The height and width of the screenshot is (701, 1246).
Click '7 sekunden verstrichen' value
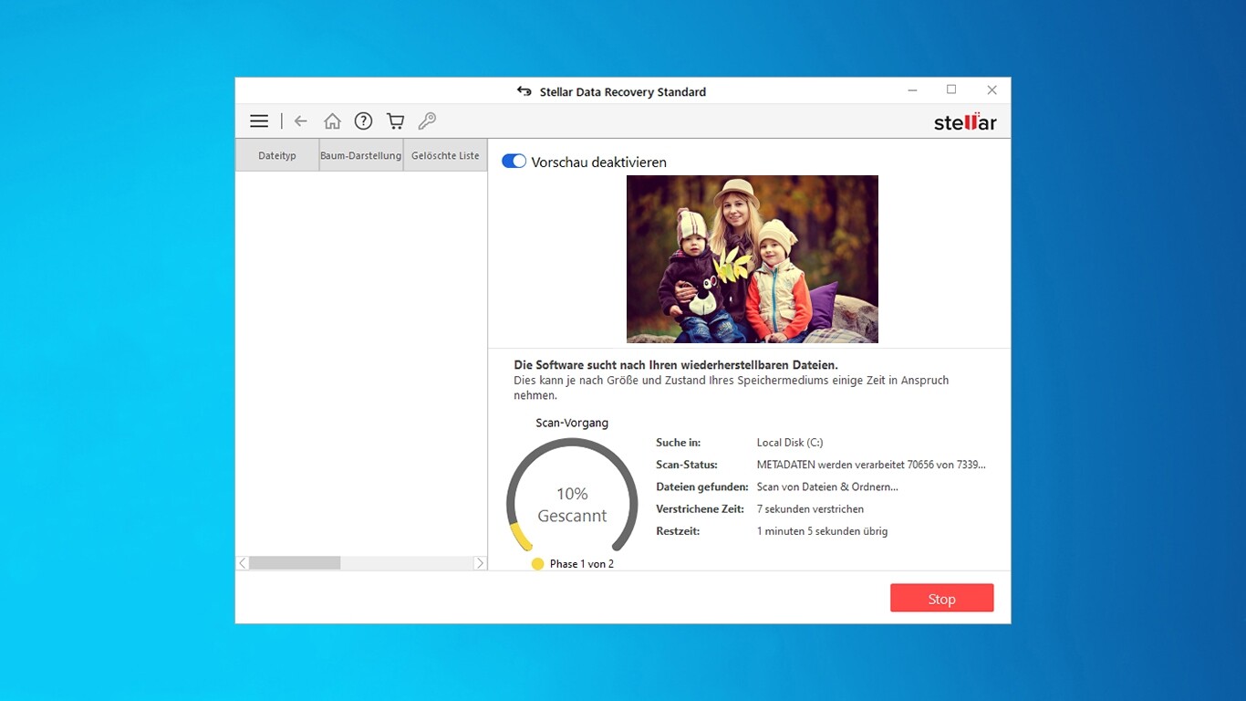(x=810, y=508)
